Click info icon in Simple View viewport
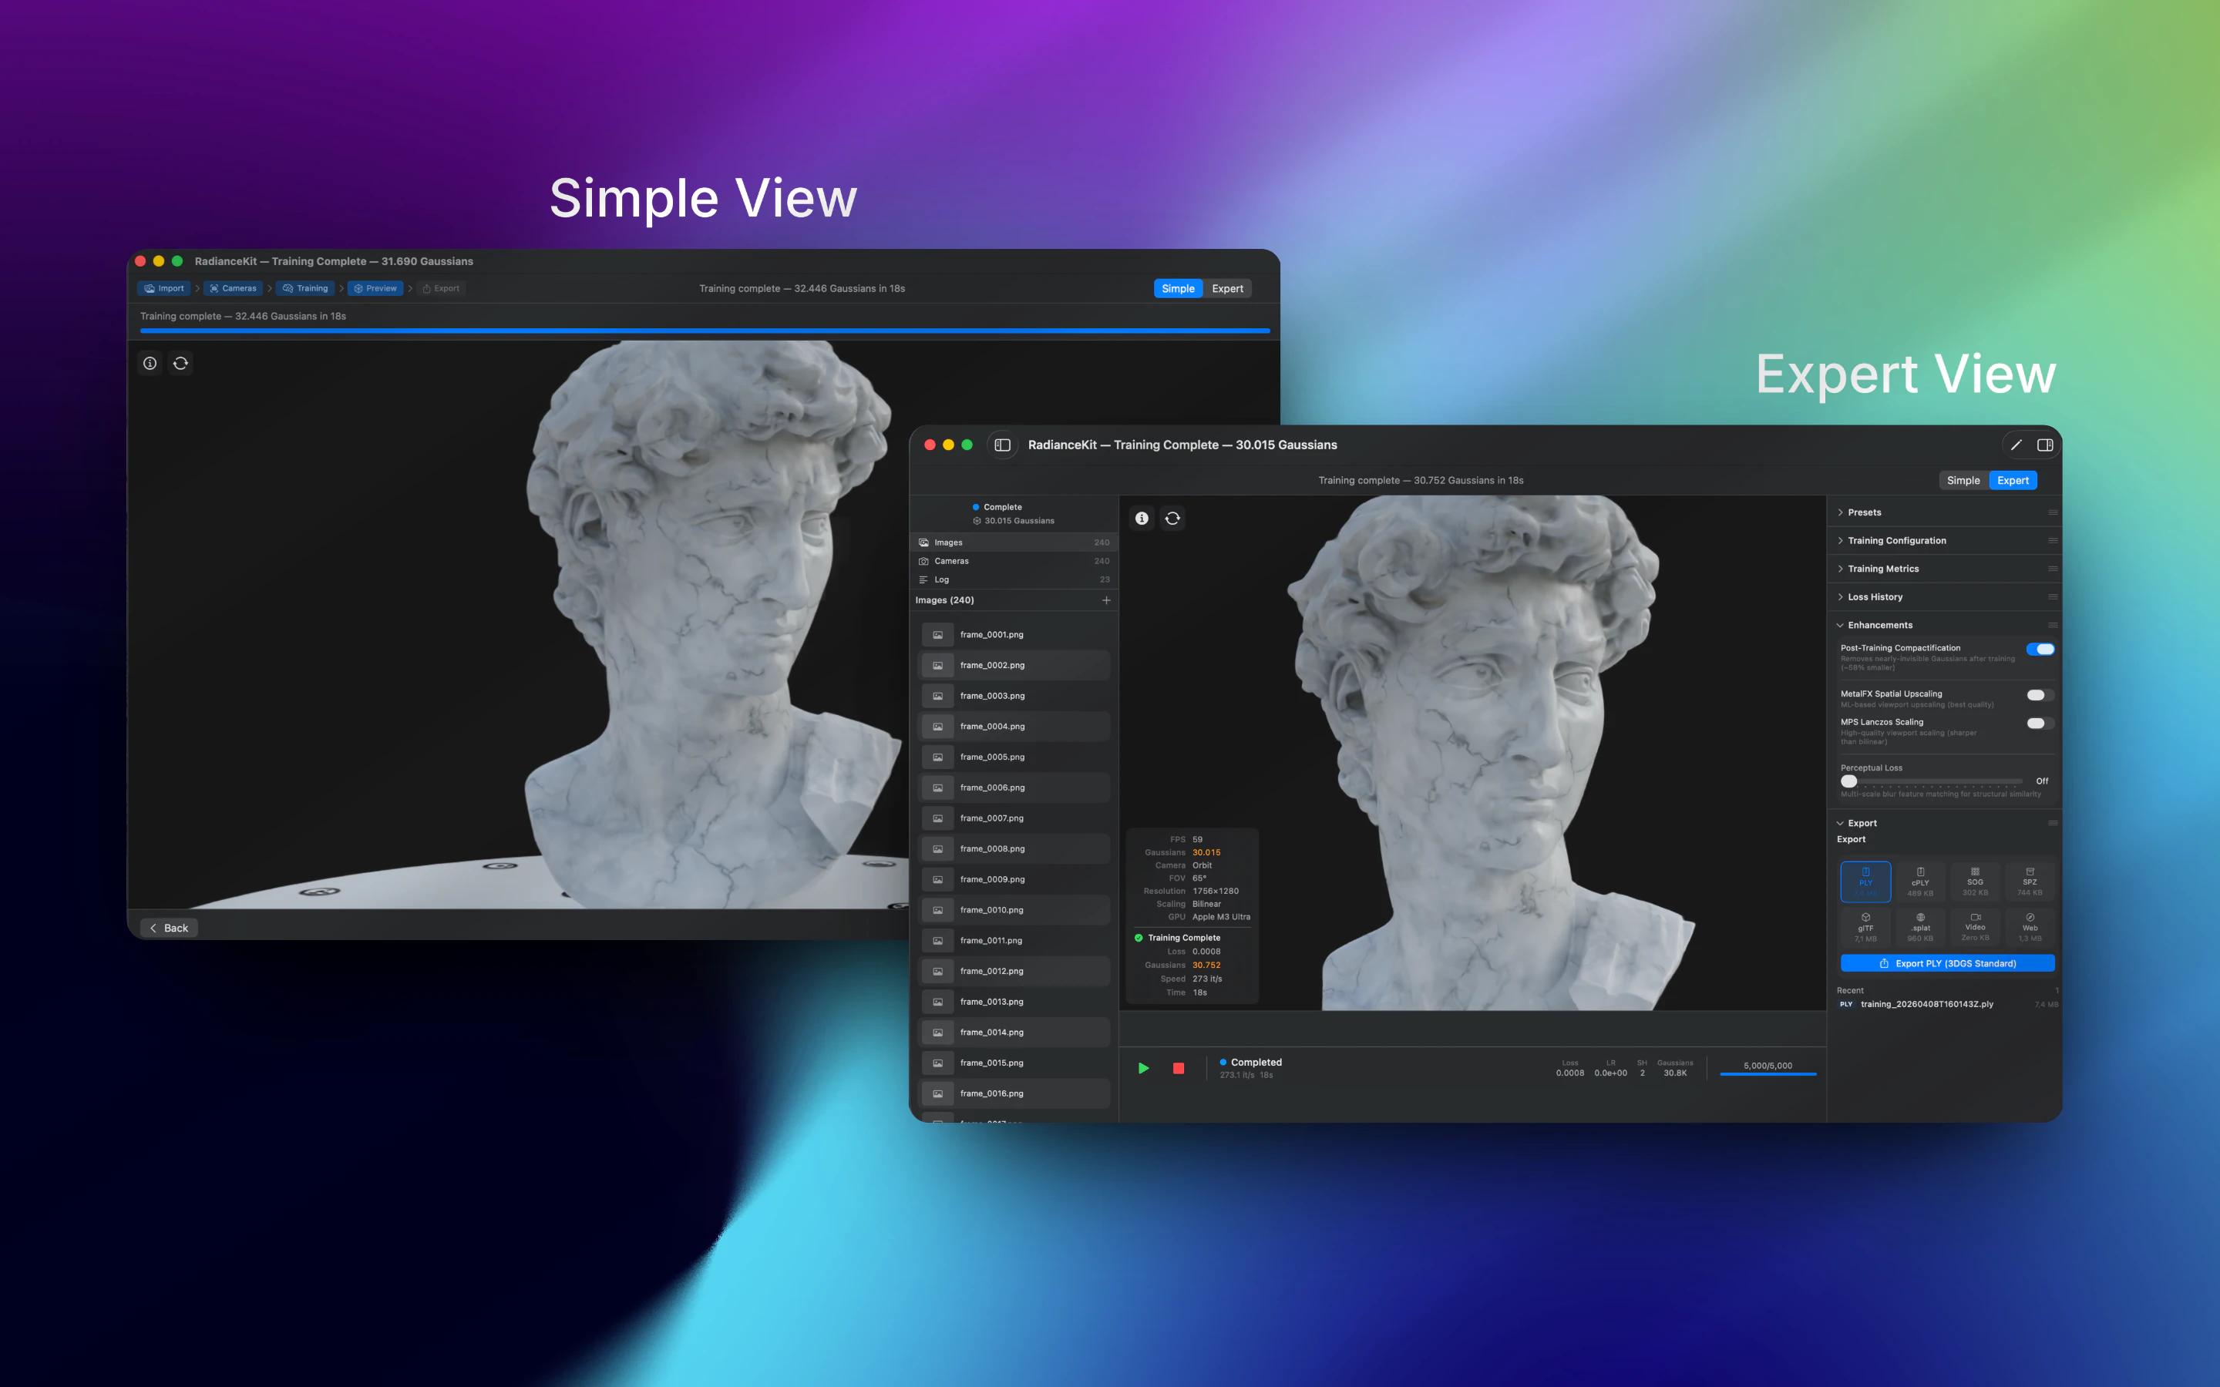Viewport: 2220px width, 1387px height. [x=150, y=363]
